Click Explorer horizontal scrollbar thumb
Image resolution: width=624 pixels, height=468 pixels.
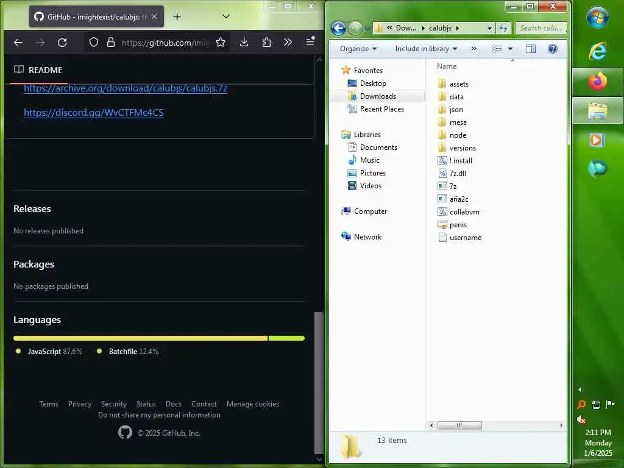coord(459,425)
